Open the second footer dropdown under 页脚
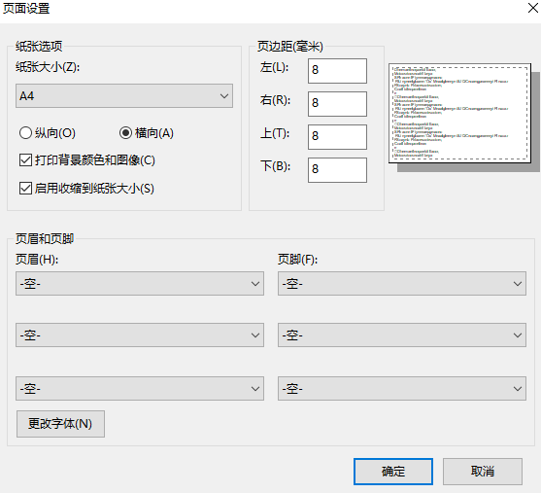541x493 pixels. click(402, 335)
